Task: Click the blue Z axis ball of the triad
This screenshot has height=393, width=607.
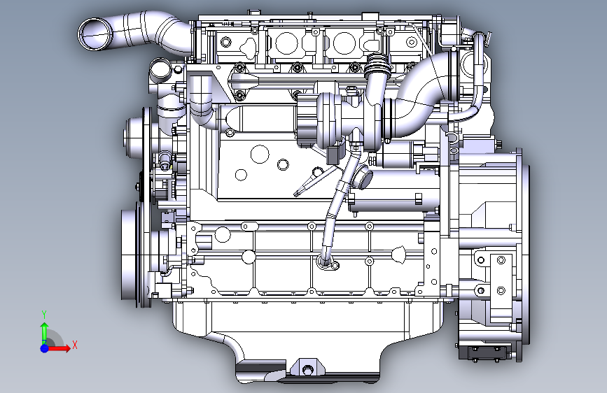Action: click(x=45, y=348)
